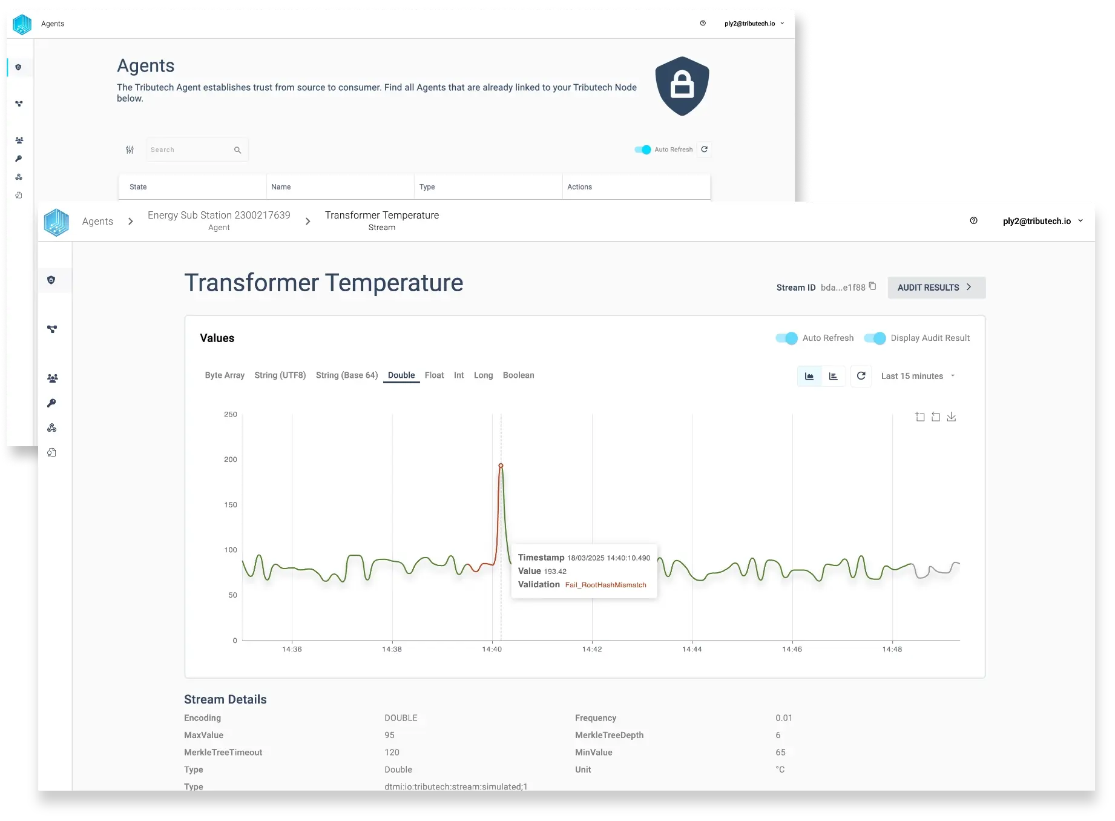Reset chart zoom with the reset icon
Image resolution: width=1115 pixels, height=821 pixels.
point(936,417)
